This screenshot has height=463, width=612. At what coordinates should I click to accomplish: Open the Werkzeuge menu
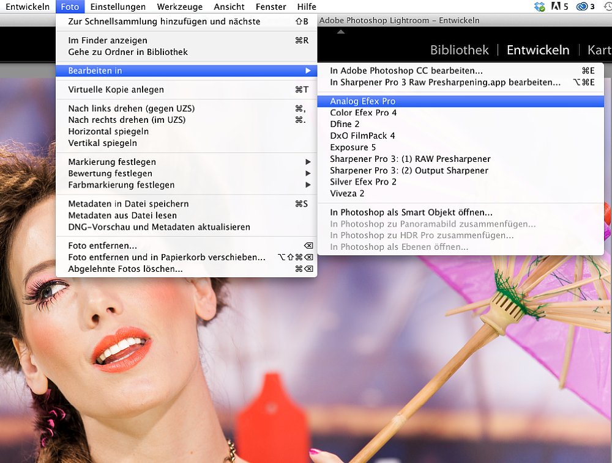click(179, 7)
